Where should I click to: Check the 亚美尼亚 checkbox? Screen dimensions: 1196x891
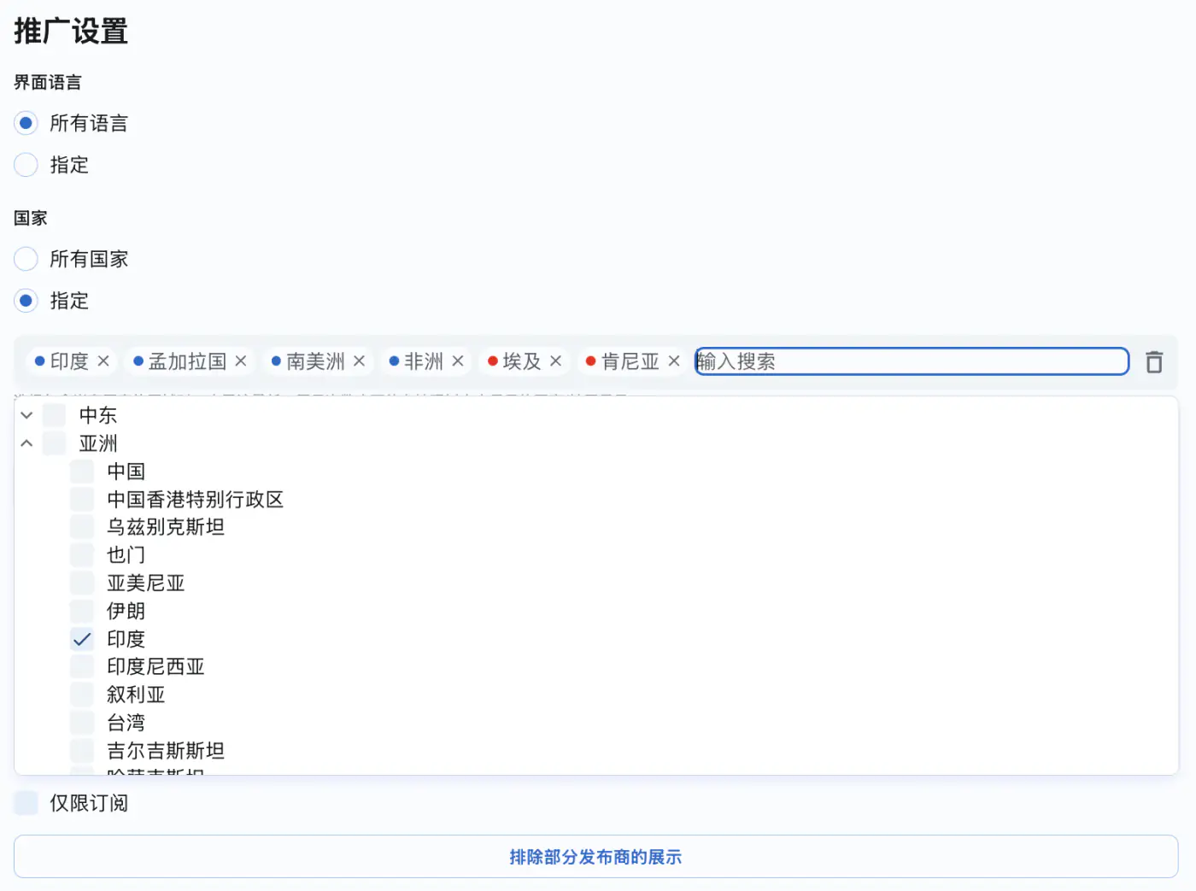pos(82,583)
